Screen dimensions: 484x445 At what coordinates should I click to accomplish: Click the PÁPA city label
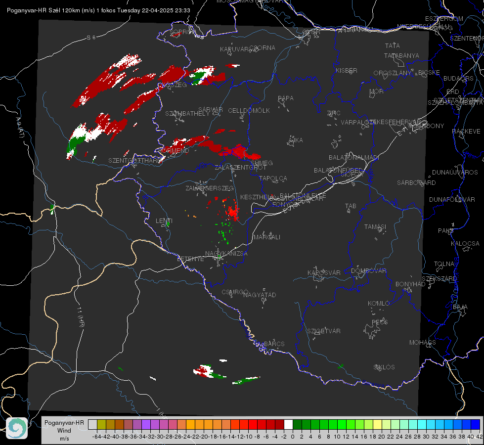point(286,98)
